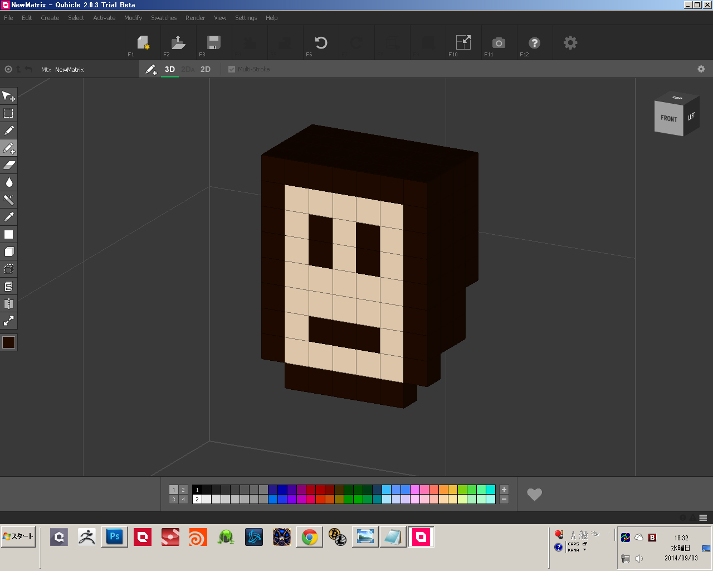Open the Modify menu
This screenshot has width=713, height=571.
(133, 18)
